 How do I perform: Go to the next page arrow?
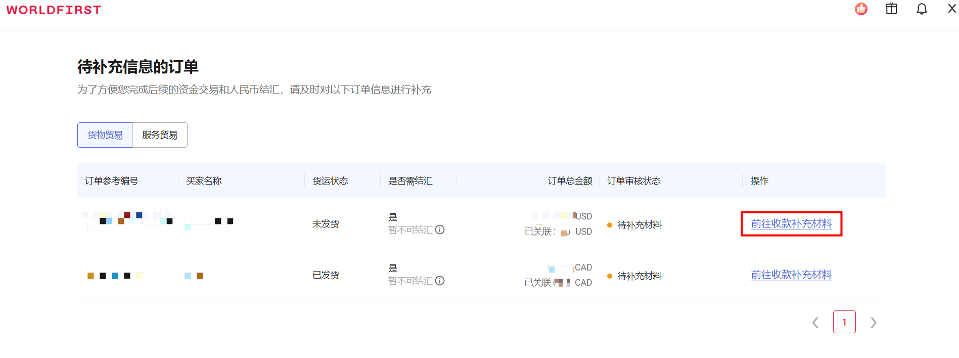pos(873,323)
